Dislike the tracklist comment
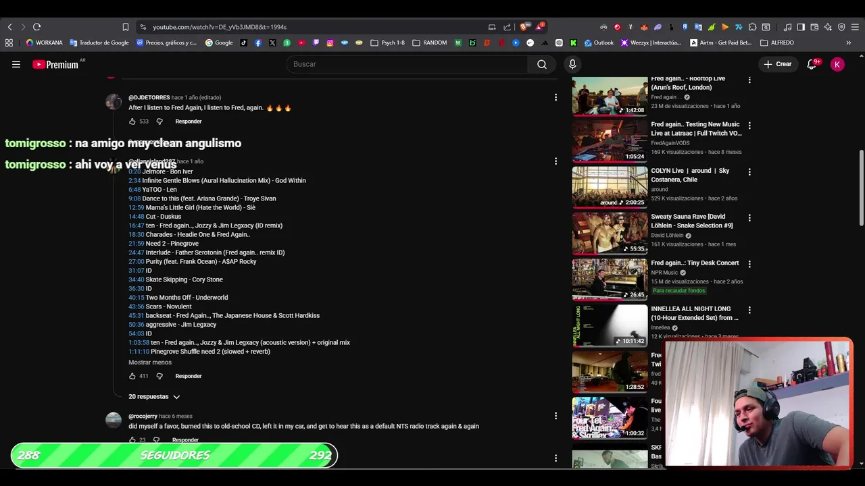 click(x=159, y=376)
